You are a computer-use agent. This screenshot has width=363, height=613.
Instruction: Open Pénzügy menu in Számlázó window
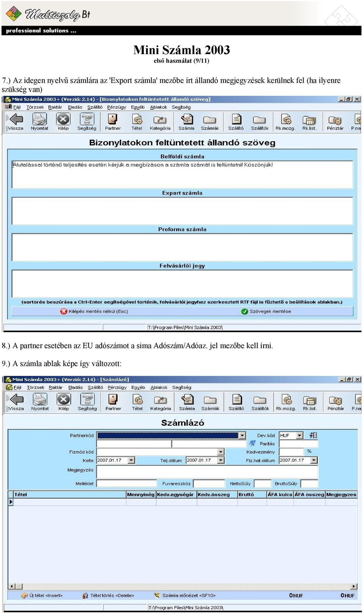(117, 387)
